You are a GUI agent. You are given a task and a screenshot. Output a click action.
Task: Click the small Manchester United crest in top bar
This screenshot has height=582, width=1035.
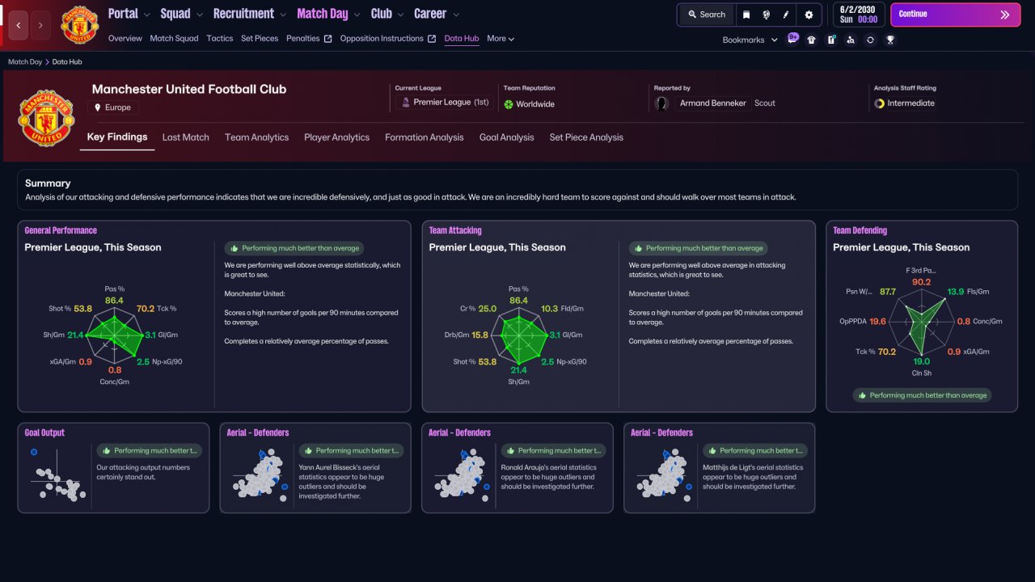(79, 25)
